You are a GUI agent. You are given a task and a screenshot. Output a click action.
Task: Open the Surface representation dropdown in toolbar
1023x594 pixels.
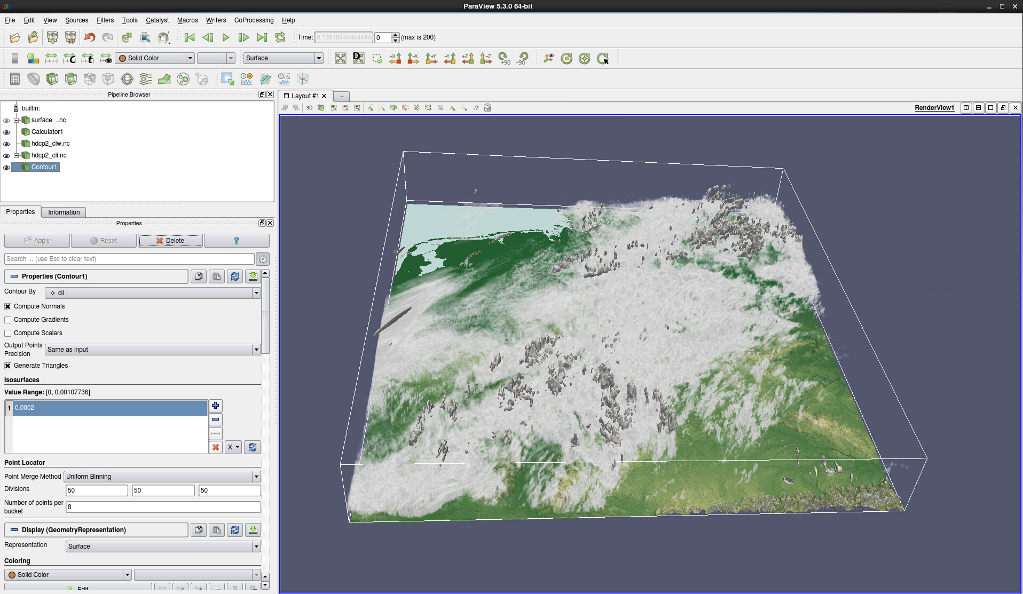tap(284, 58)
